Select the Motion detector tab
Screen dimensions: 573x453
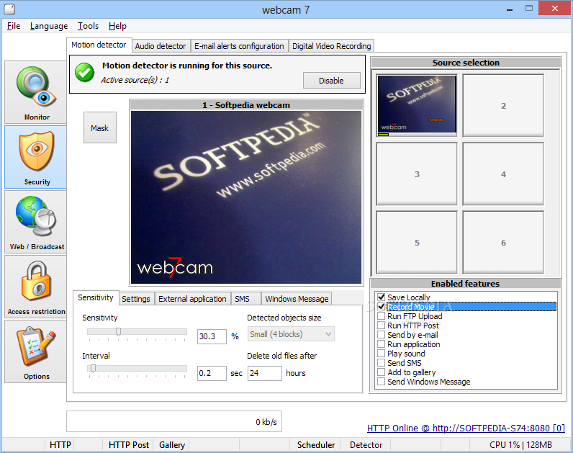click(99, 45)
